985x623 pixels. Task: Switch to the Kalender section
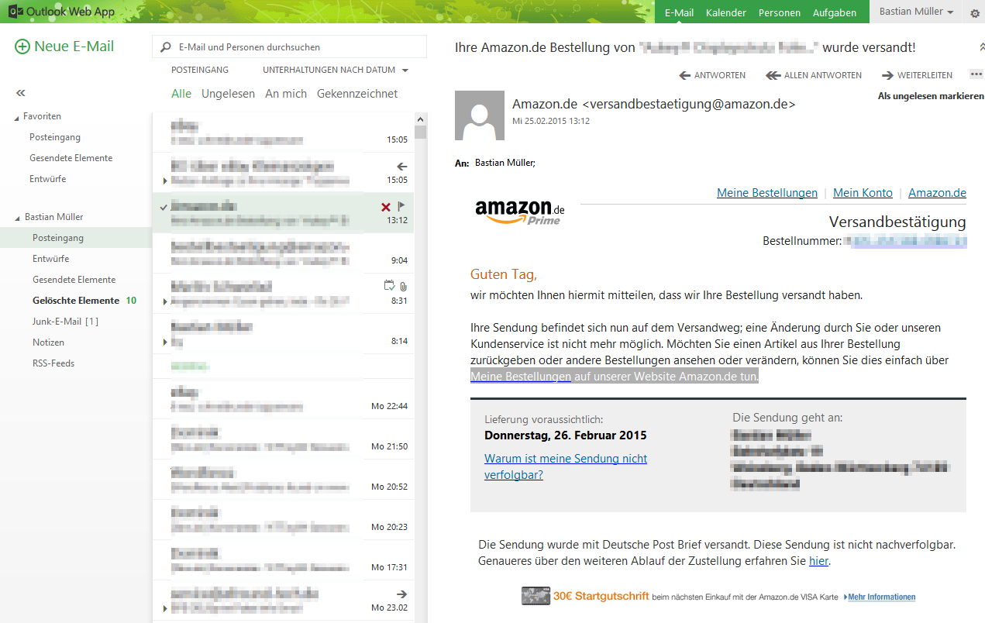tap(726, 12)
